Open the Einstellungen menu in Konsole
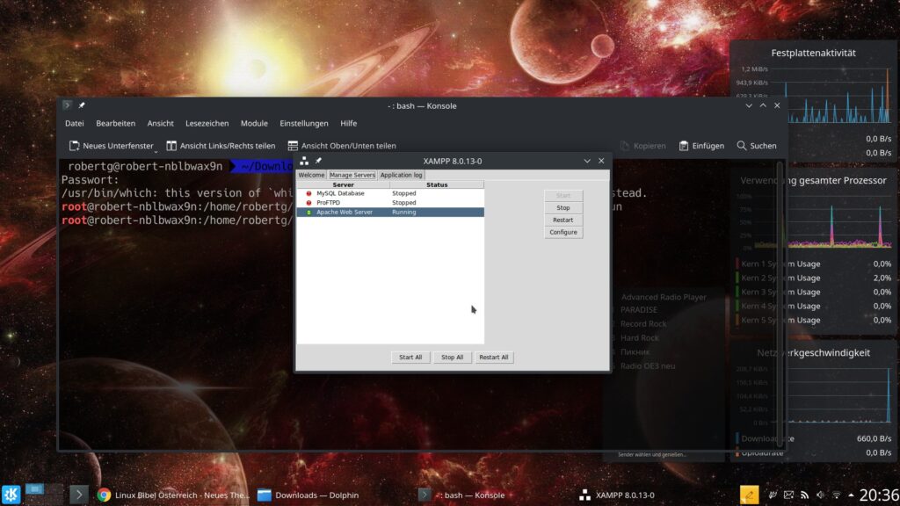The height and width of the screenshot is (506, 900). tap(303, 123)
